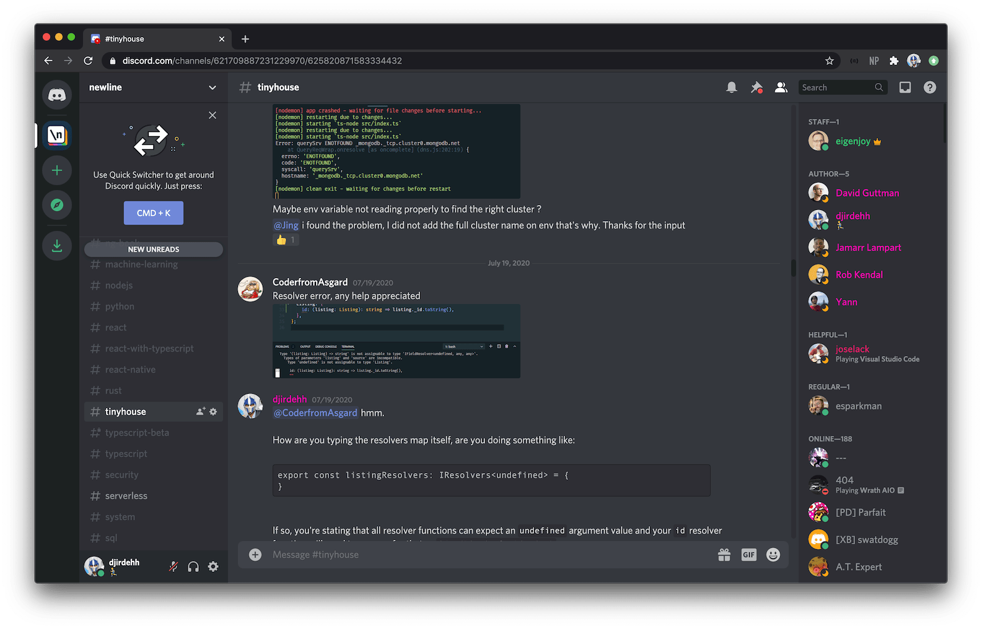
Task: Click the Message #tinyhouse input
Action: point(489,555)
